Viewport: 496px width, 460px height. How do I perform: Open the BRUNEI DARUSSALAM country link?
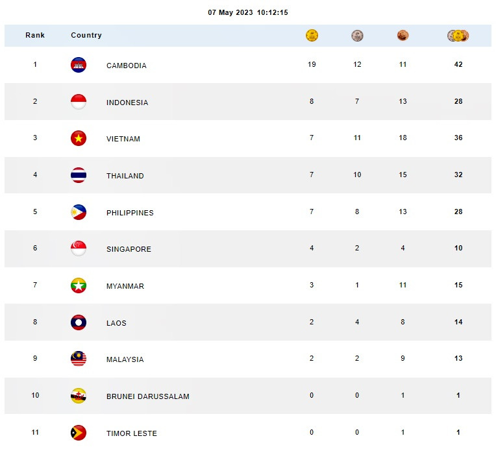(148, 396)
